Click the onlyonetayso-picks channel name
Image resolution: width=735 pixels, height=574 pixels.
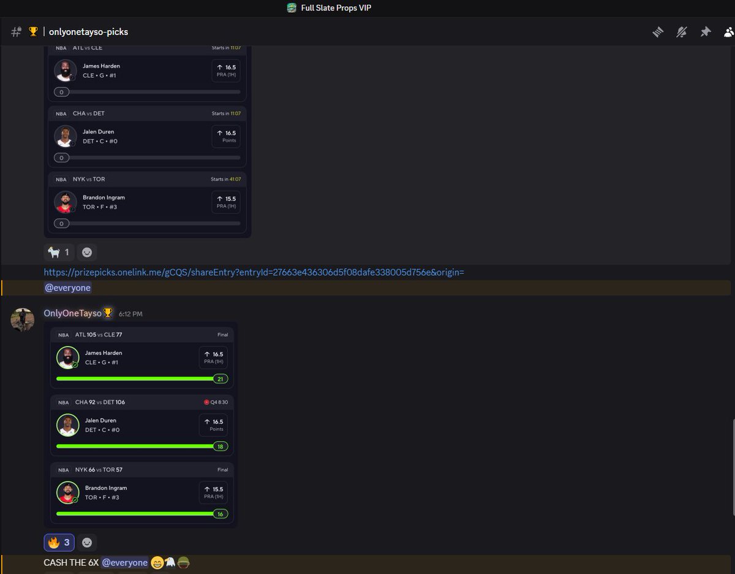(88, 32)
